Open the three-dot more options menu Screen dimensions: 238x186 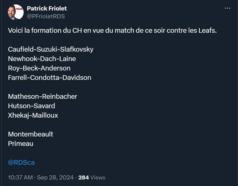227,8
